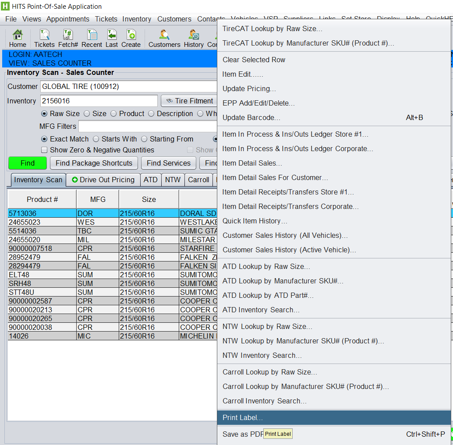Open the History toolbar icon

[x=194, y=38]
